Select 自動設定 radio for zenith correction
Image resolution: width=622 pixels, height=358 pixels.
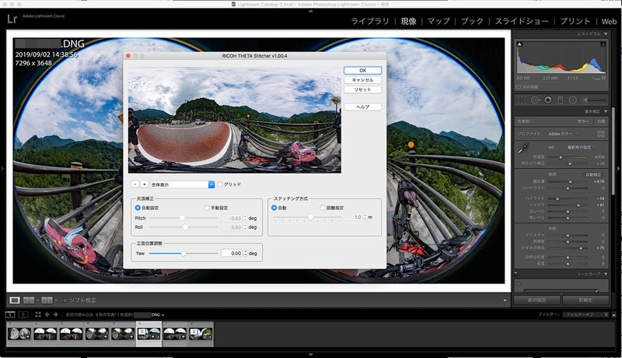click(x=138, y=208)
